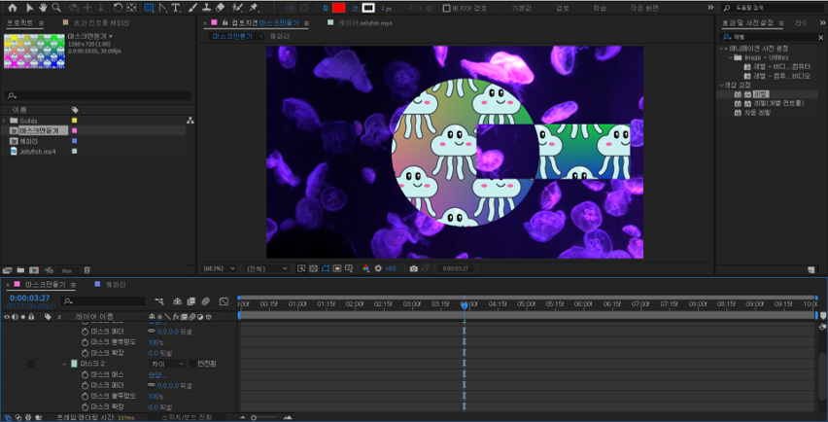Screen dimensions: 828x422
Task: Toggle stopwatch for 마스크 2 마스크 패스
Action: [x=85, y=374]
